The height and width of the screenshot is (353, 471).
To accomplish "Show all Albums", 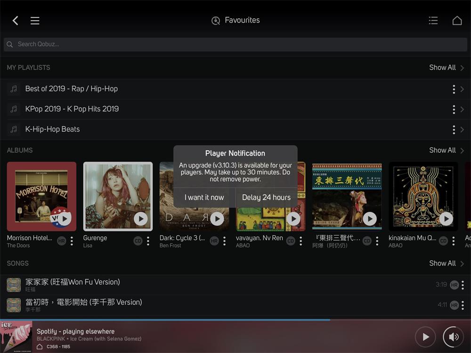I will click(x=446, y=150).
